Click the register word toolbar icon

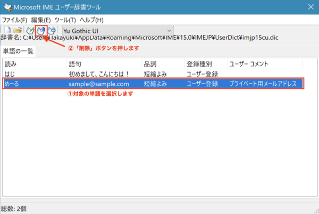(30, 30)
